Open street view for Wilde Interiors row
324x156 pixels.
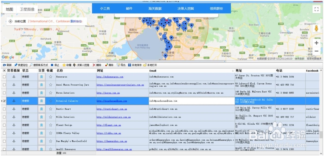point(41,117)
